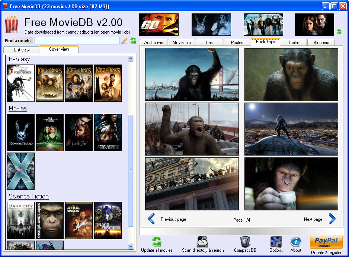
Task: Select the Donnie Darko cover
Action: click(x=21, y=132)
